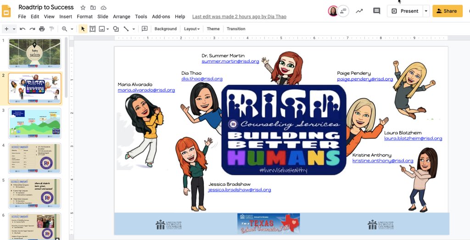Open line type dropdown arrow

point(134,29)
